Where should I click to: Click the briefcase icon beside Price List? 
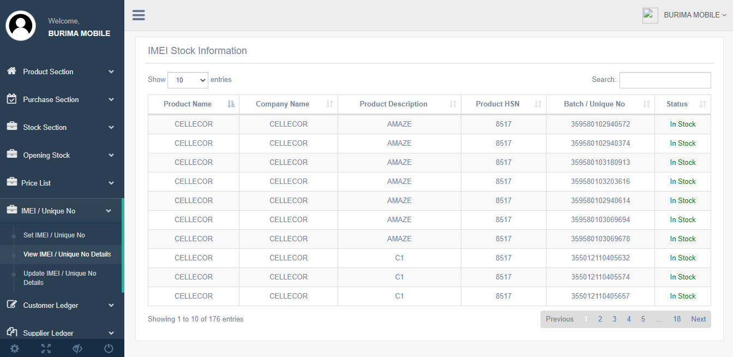click(x=11, y=182)
